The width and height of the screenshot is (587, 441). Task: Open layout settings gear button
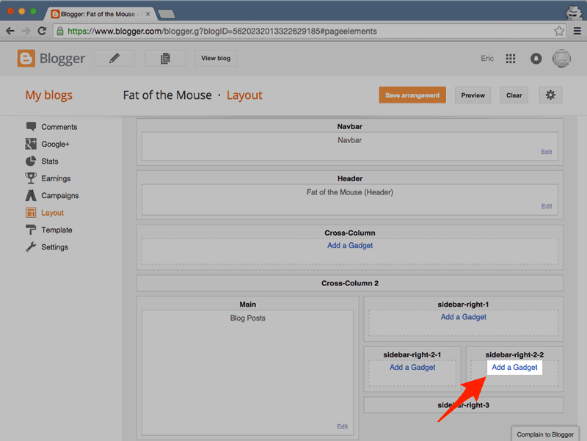[550, 95]
